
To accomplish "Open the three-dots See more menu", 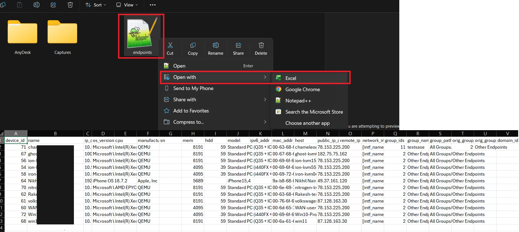I will (153, 5).
